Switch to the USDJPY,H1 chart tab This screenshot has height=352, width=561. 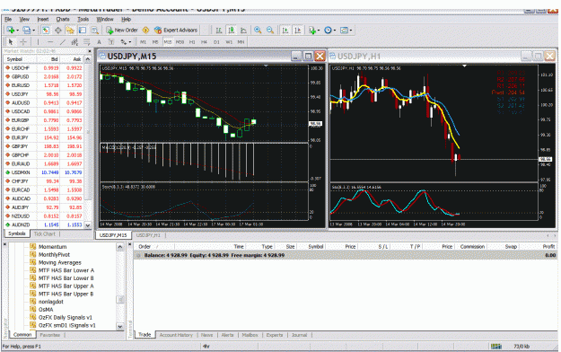[148, 235]
